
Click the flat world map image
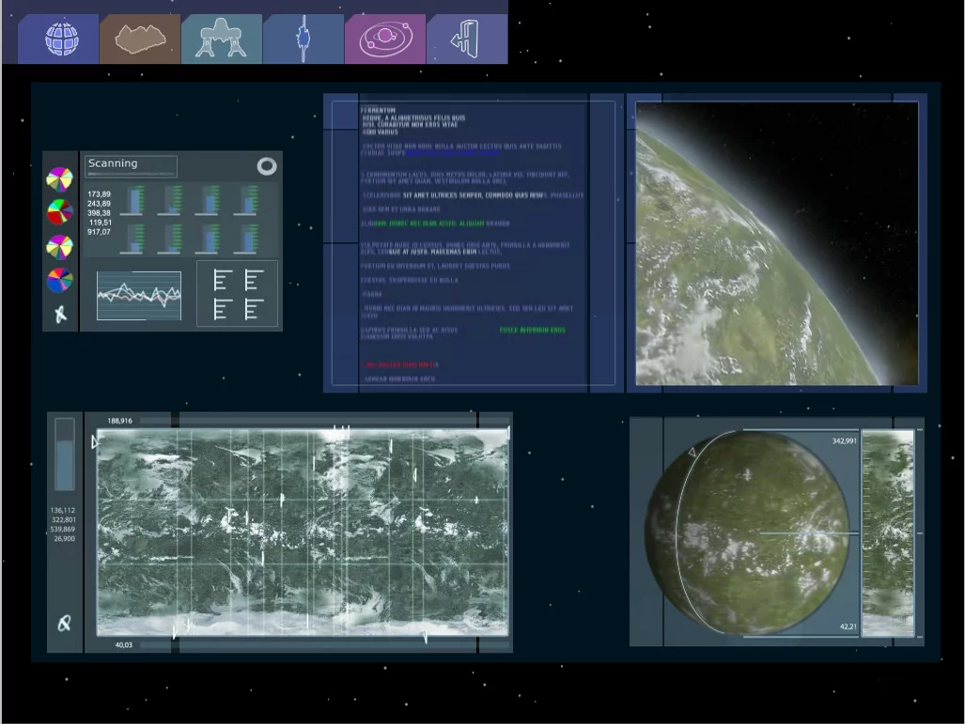click(x=303, y=532)
